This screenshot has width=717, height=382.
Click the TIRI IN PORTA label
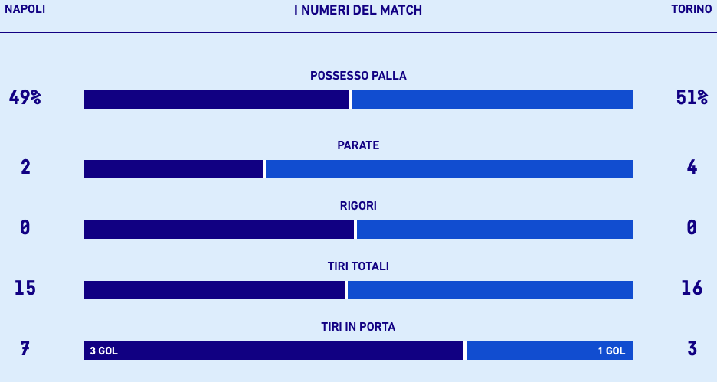point(358,327)
